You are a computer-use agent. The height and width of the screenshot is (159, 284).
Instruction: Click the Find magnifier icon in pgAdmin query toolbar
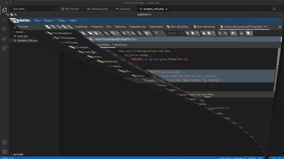tap(113, 33)
